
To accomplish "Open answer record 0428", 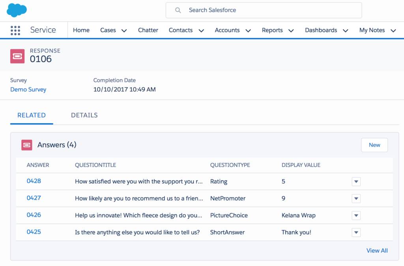I will point(34,181).
